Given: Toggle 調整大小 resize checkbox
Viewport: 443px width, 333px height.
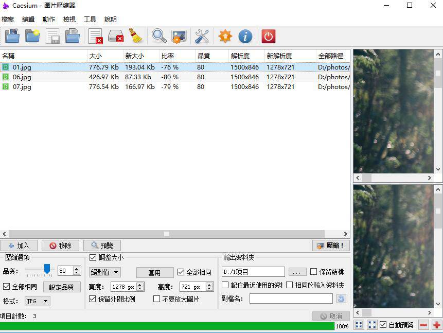Looking at the screenshot, I should pos(93,257).
